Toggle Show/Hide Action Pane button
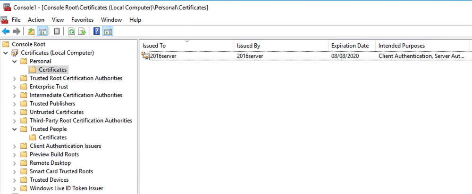Viewport: 472px width, 194px height. (108, 32)
